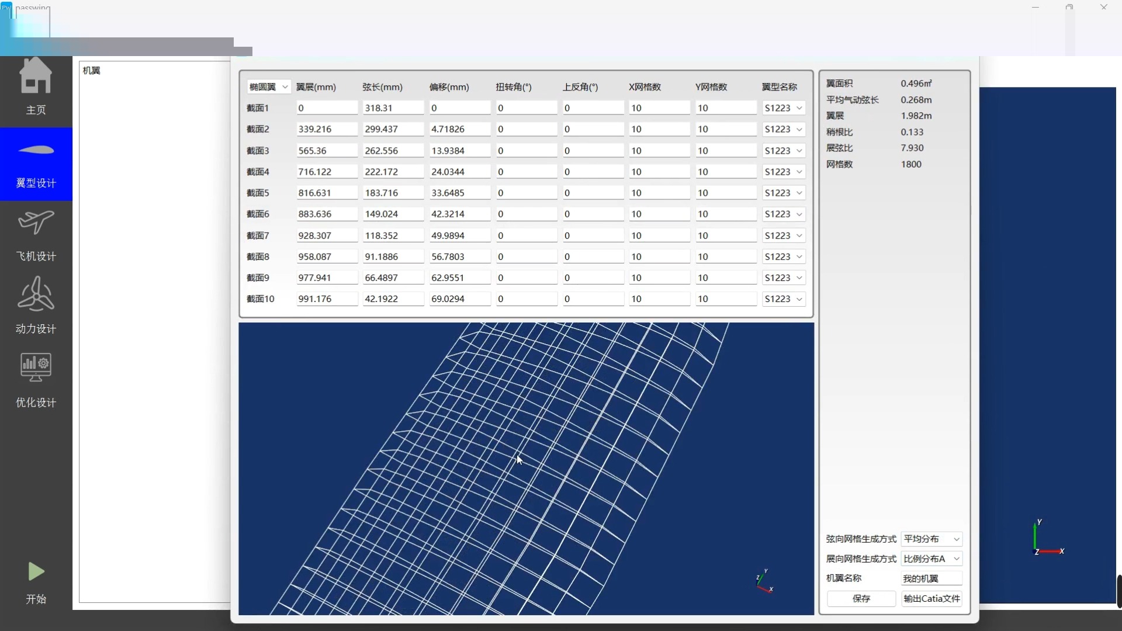This screenshot has width=1122, height=631.
Task: Click 截面1 span field showing 0
Action: (x=327, y=108)
